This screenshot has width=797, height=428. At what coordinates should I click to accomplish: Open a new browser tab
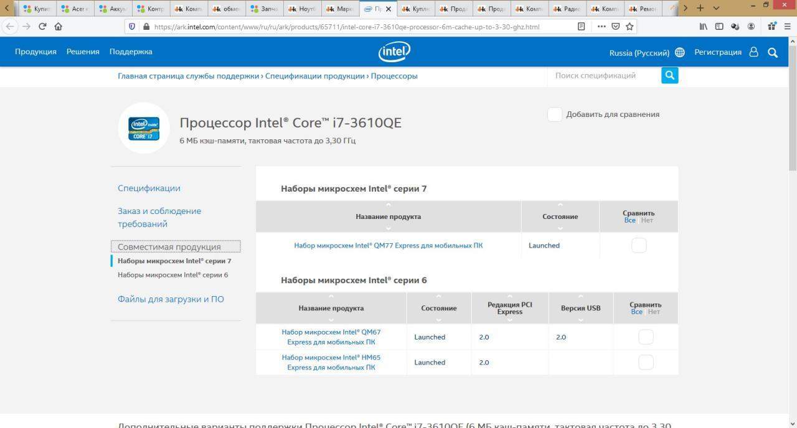click(700, 9)
